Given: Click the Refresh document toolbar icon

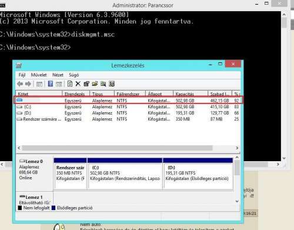Looking at the screenshot, I should coord(70,84).
